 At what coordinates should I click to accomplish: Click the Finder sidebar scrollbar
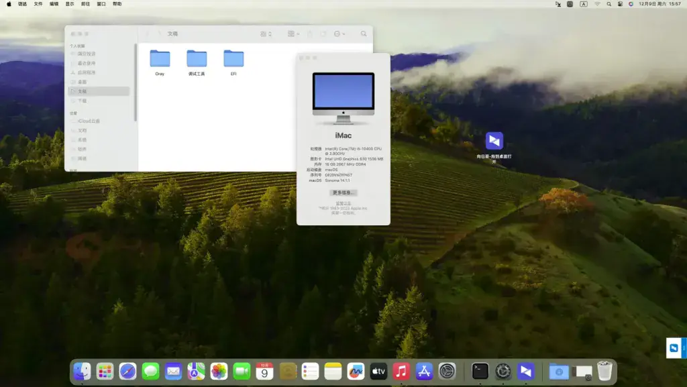(136, 82)
